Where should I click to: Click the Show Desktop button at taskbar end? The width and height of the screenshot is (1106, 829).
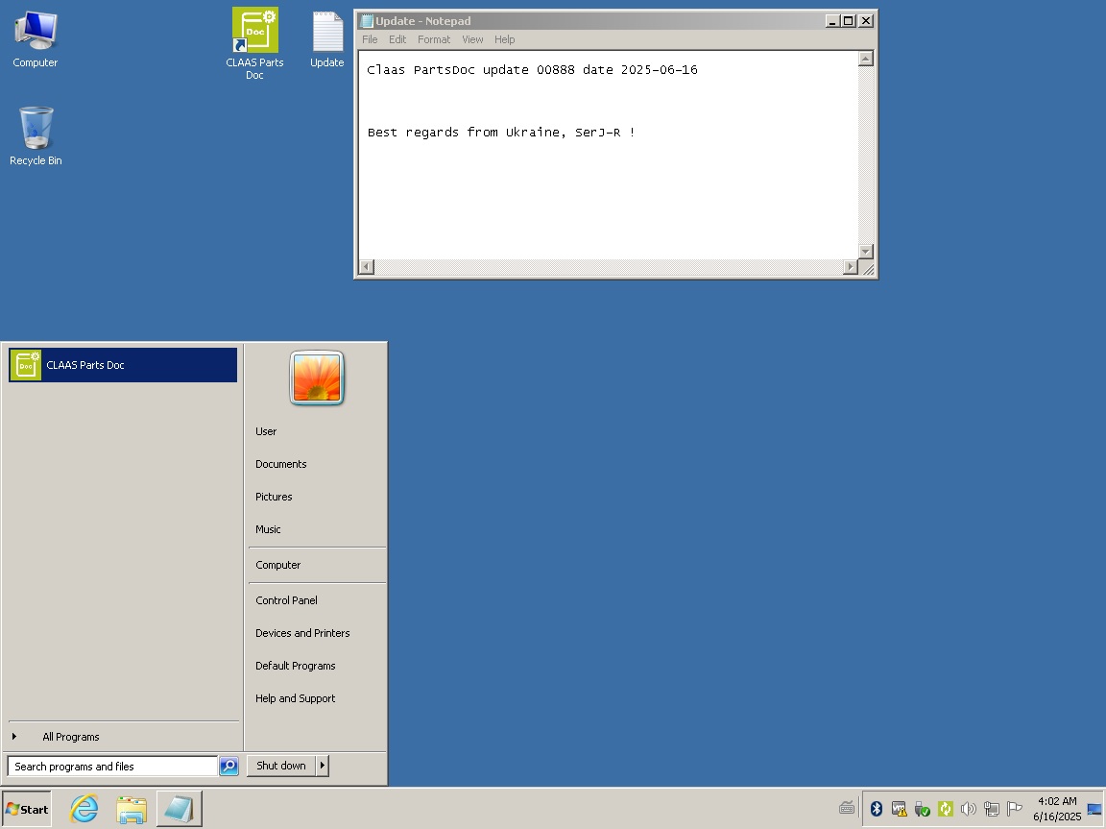[x=1094, y=809]
